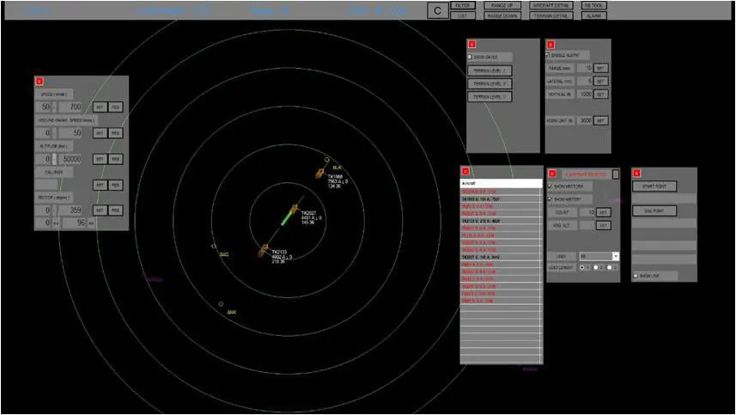Toggle the Enable Alarm checkbox

(x=548, y=55)
